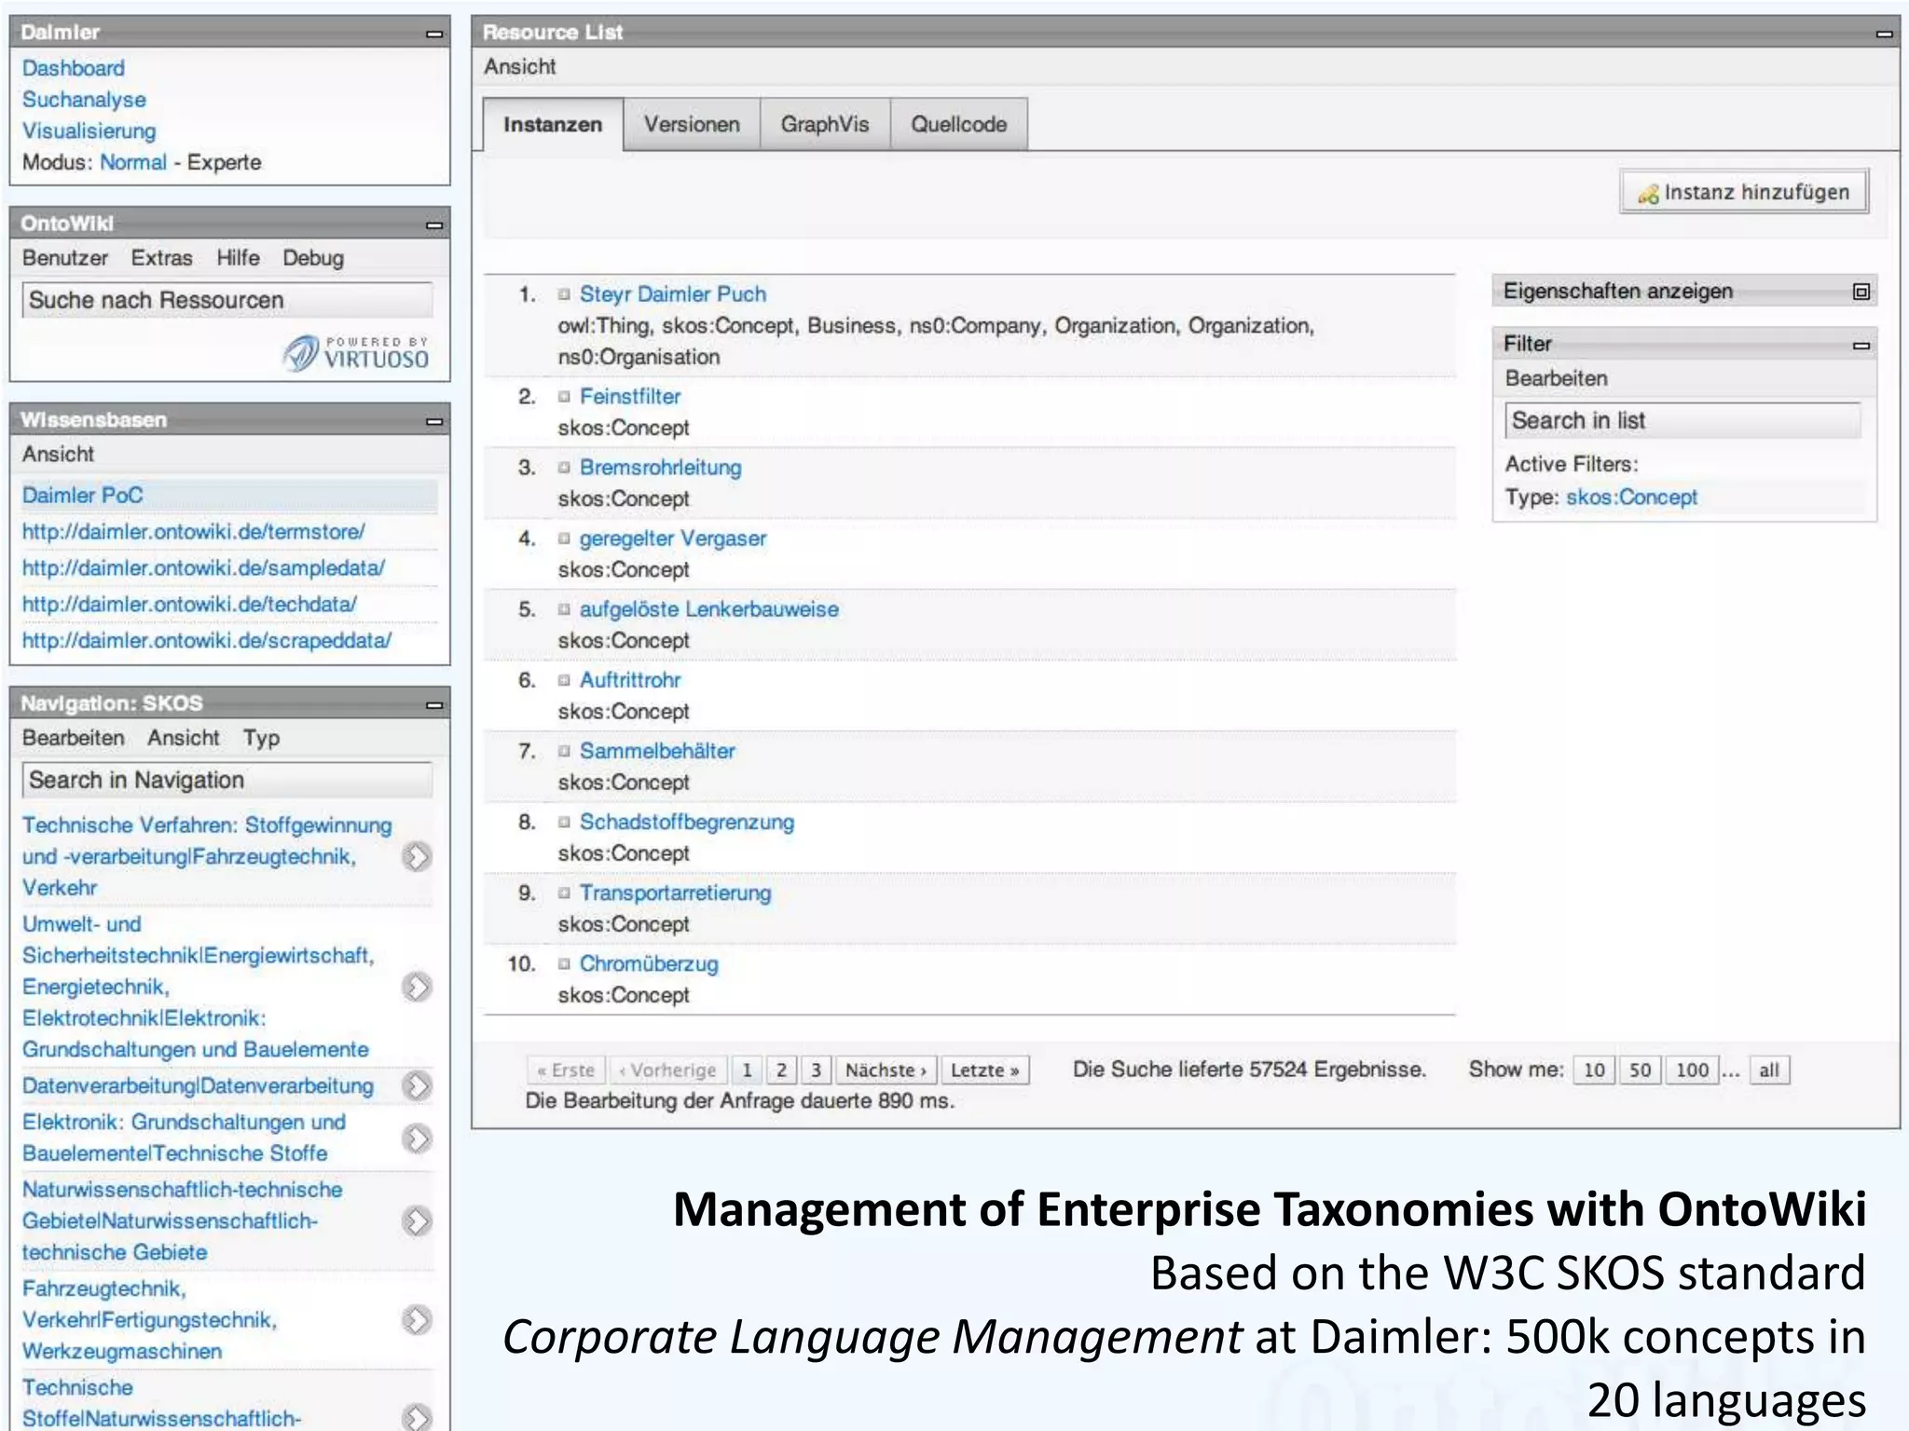Open the Chromüberzug concept
The image size is (1909, 1431).
tap(649, 963)
